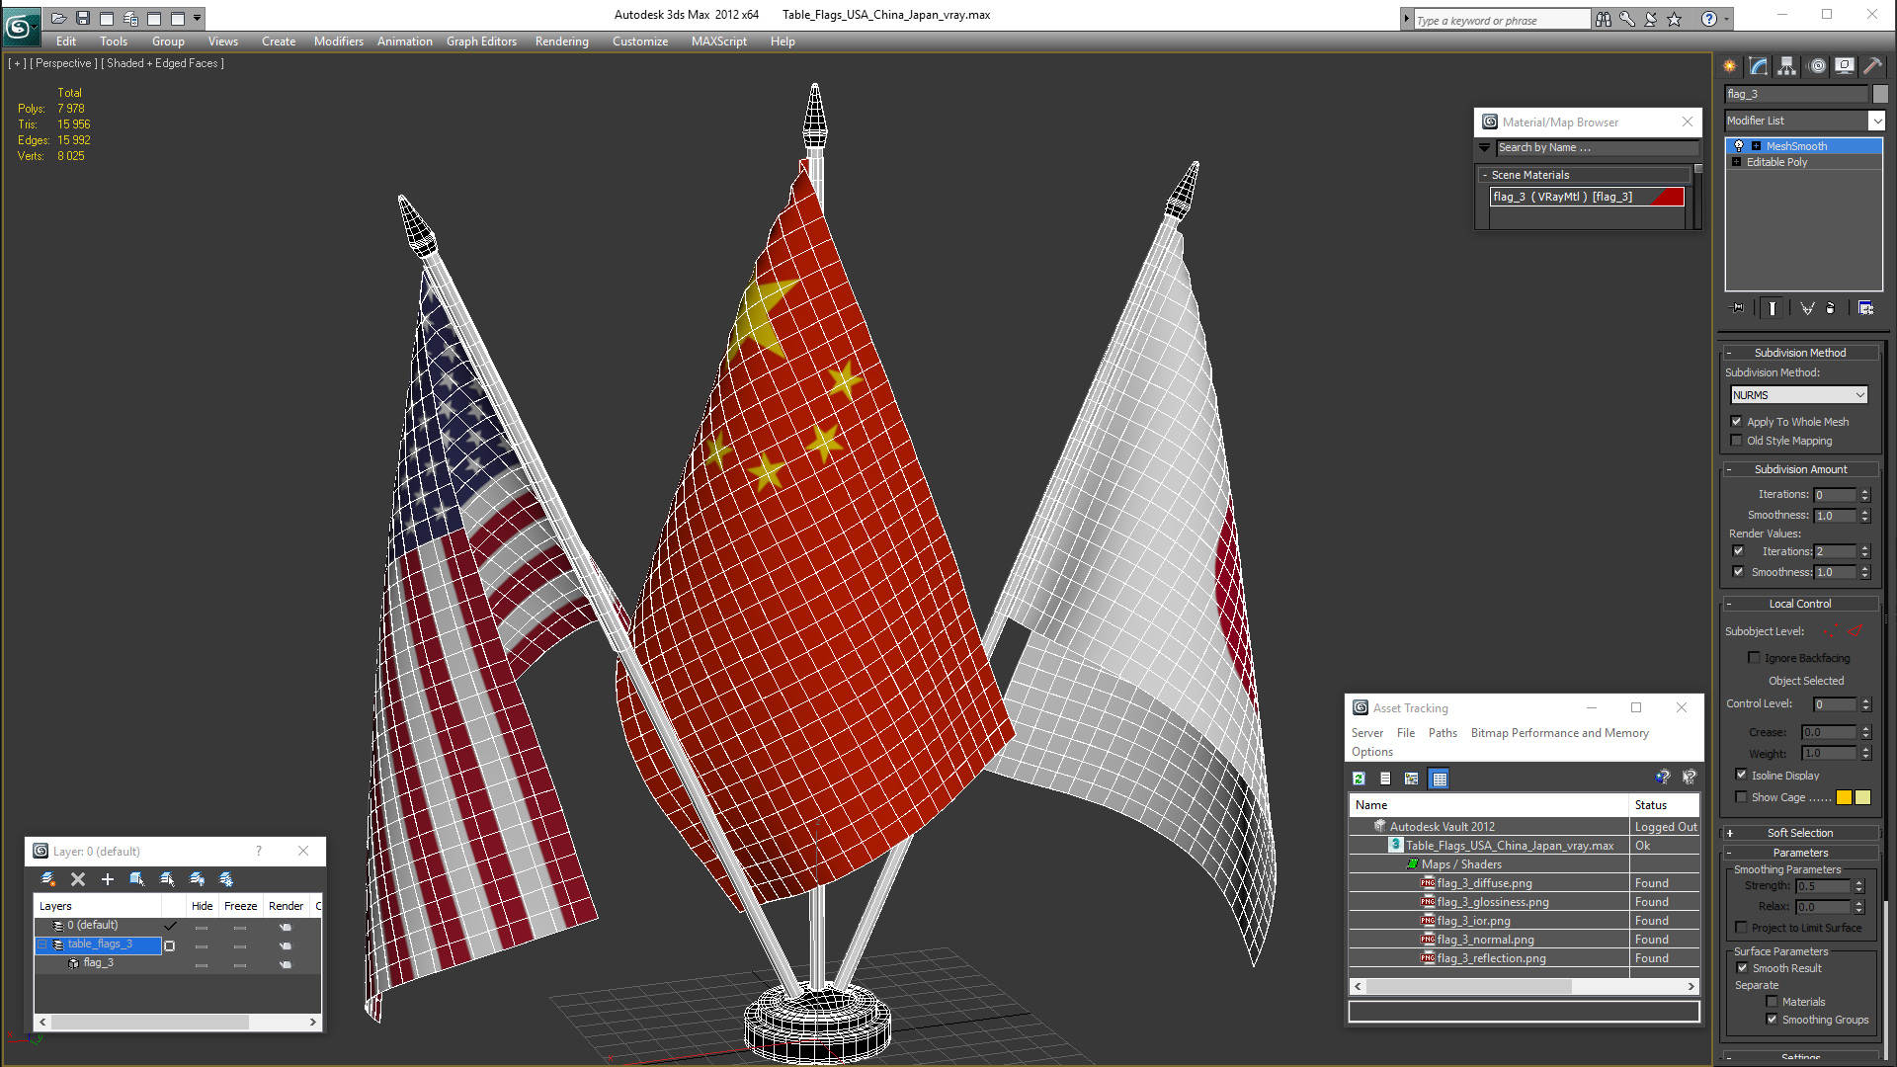
Task: Open the Create command panel tab
Action: 1730,66
